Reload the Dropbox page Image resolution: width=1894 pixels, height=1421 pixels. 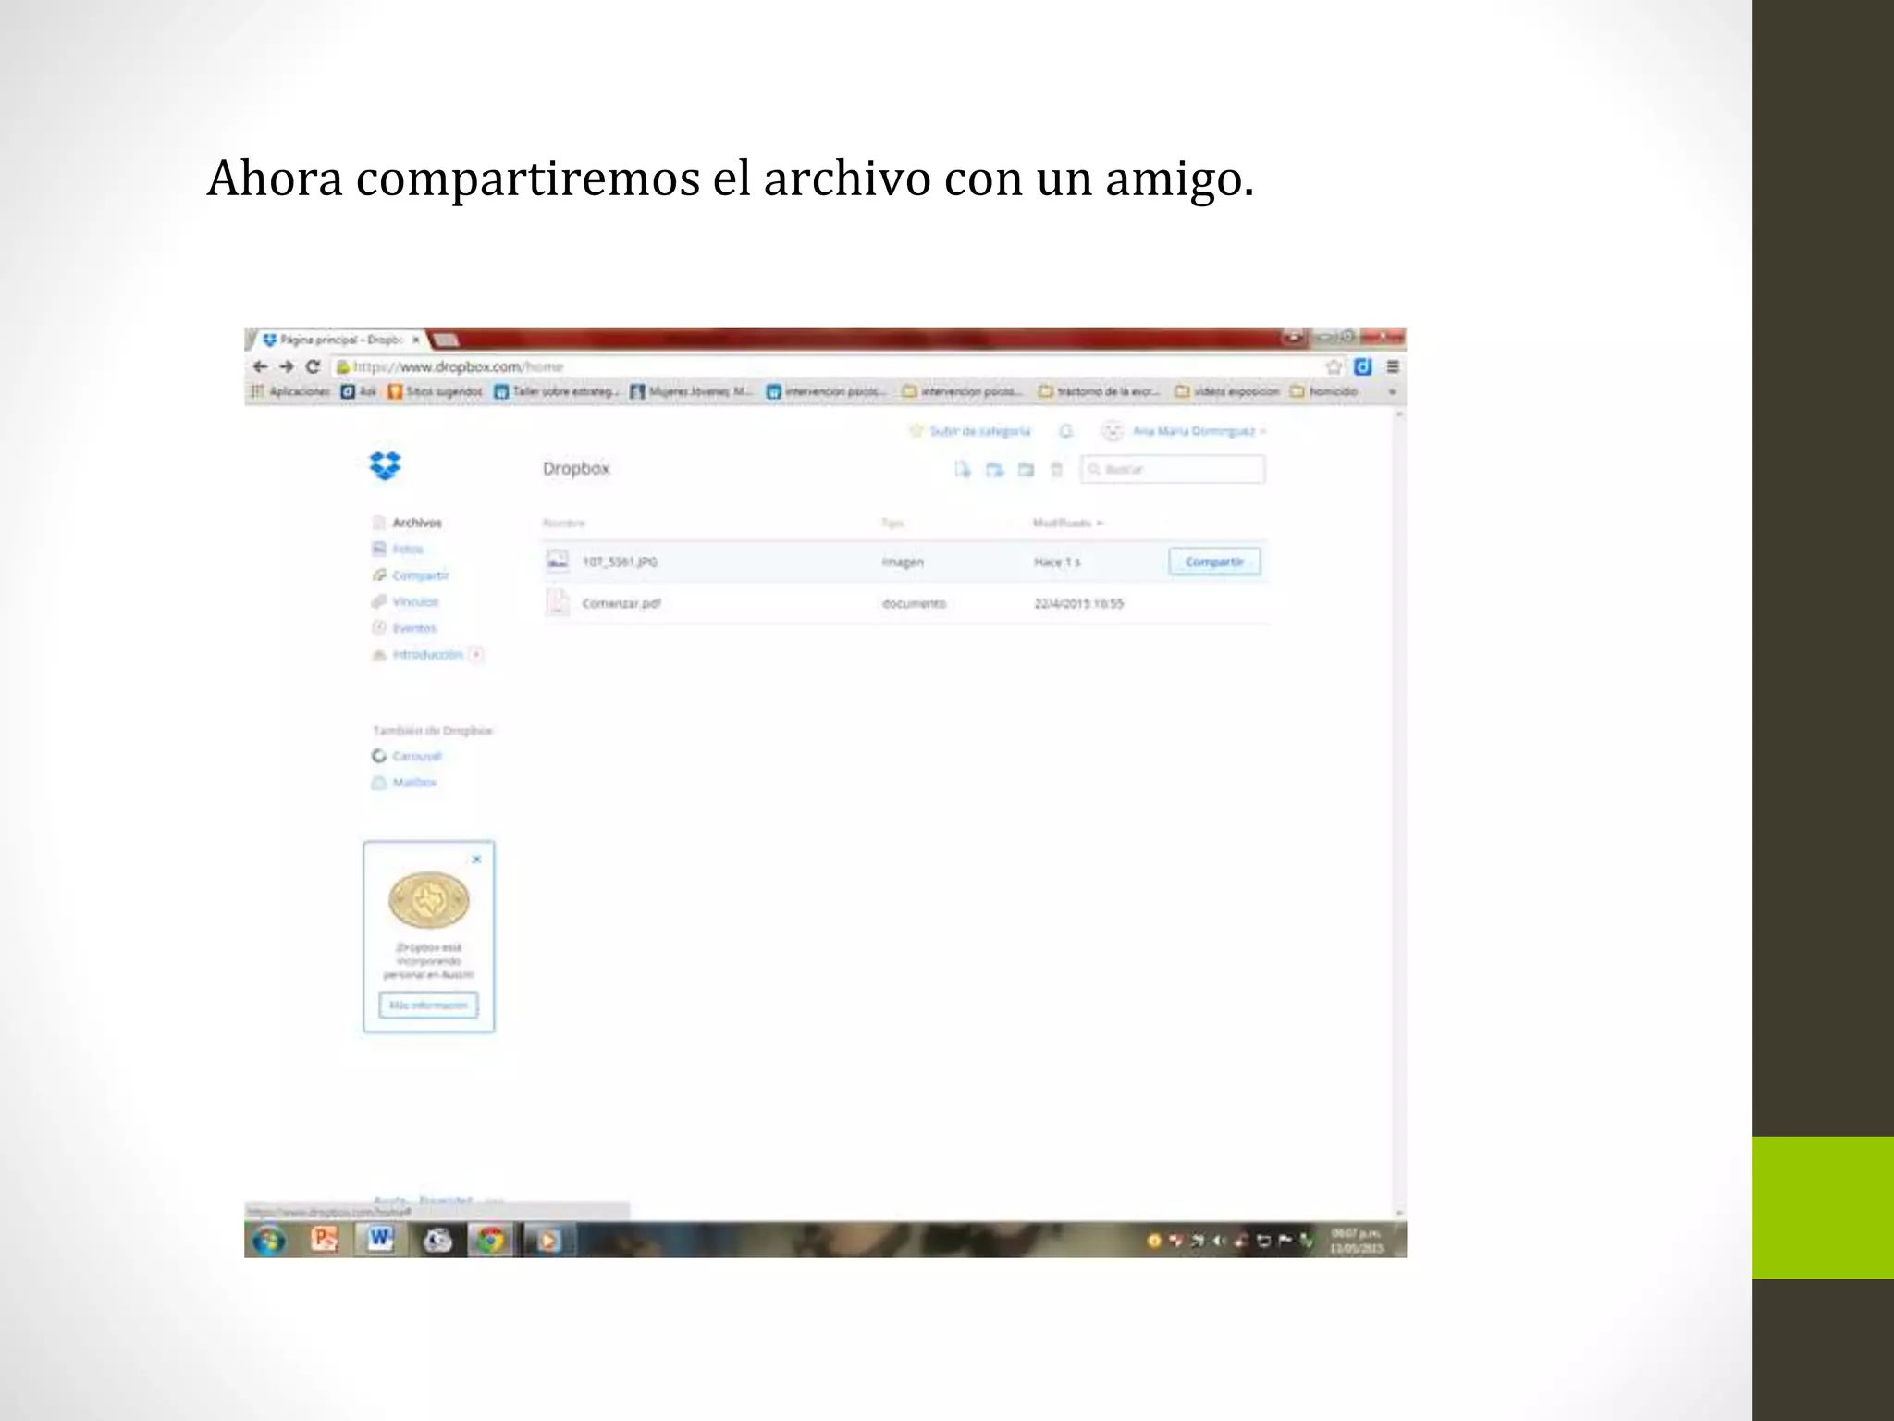(x=313, y=366)
